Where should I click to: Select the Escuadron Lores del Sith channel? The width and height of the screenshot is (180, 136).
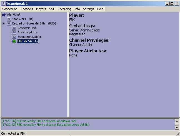28,23
